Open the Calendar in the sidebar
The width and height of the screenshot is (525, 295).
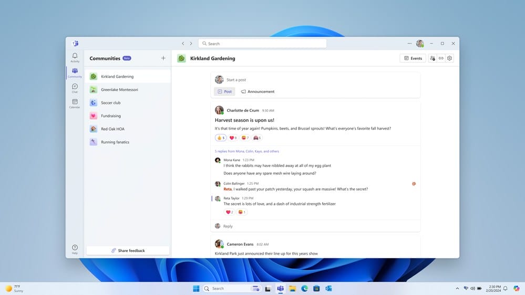pos(75,103)
